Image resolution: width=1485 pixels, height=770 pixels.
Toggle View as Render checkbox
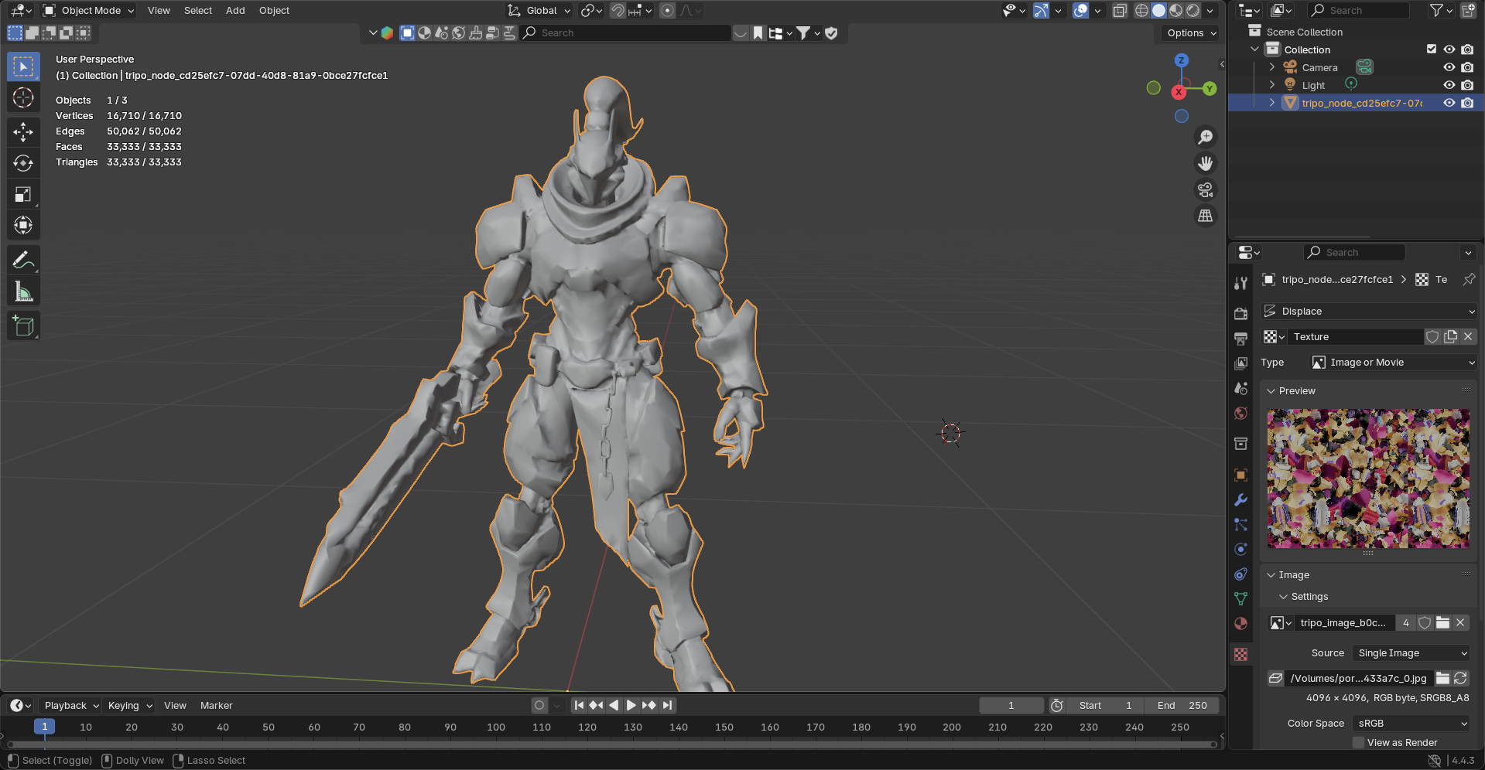point(1358,742)
